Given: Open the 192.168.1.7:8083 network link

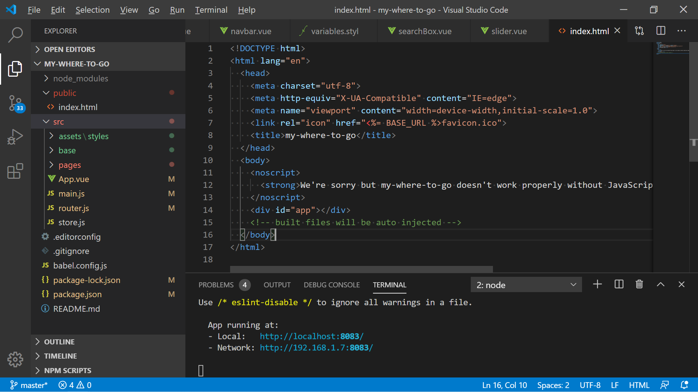Looking at the screenshot, I should pyautogui.click(x=316, y=348).
